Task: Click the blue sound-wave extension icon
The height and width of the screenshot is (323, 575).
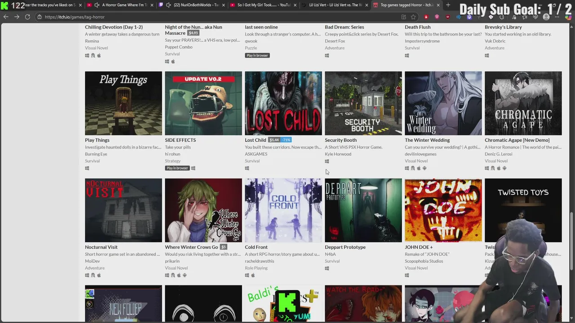Action: tap(458, 17)
